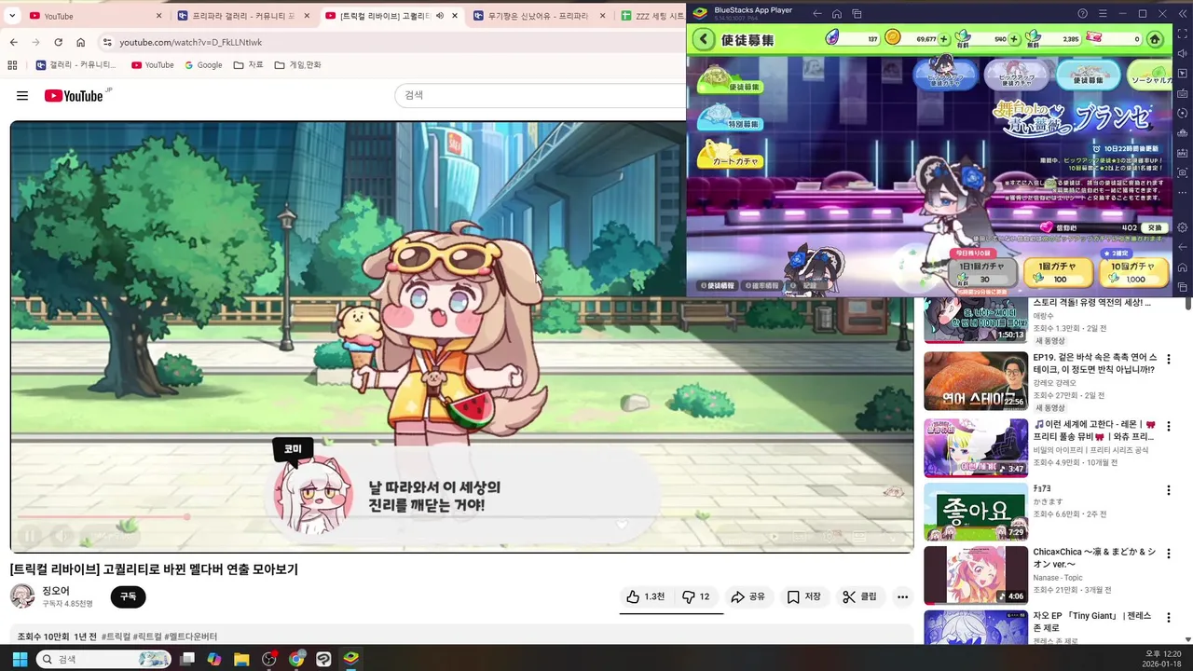Open the YouTube hamburger guide menu
The height and width of the screenshot is (671, 1193).
tap(22, 96)
